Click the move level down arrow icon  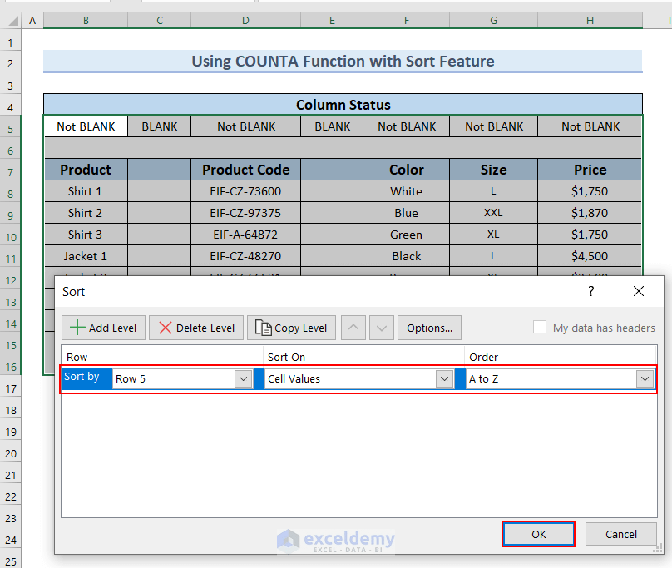point(381,328)
